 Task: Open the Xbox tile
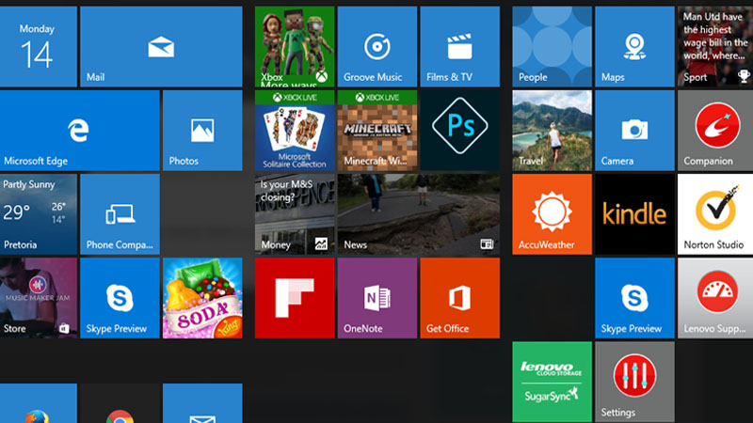tap(295, 46)
